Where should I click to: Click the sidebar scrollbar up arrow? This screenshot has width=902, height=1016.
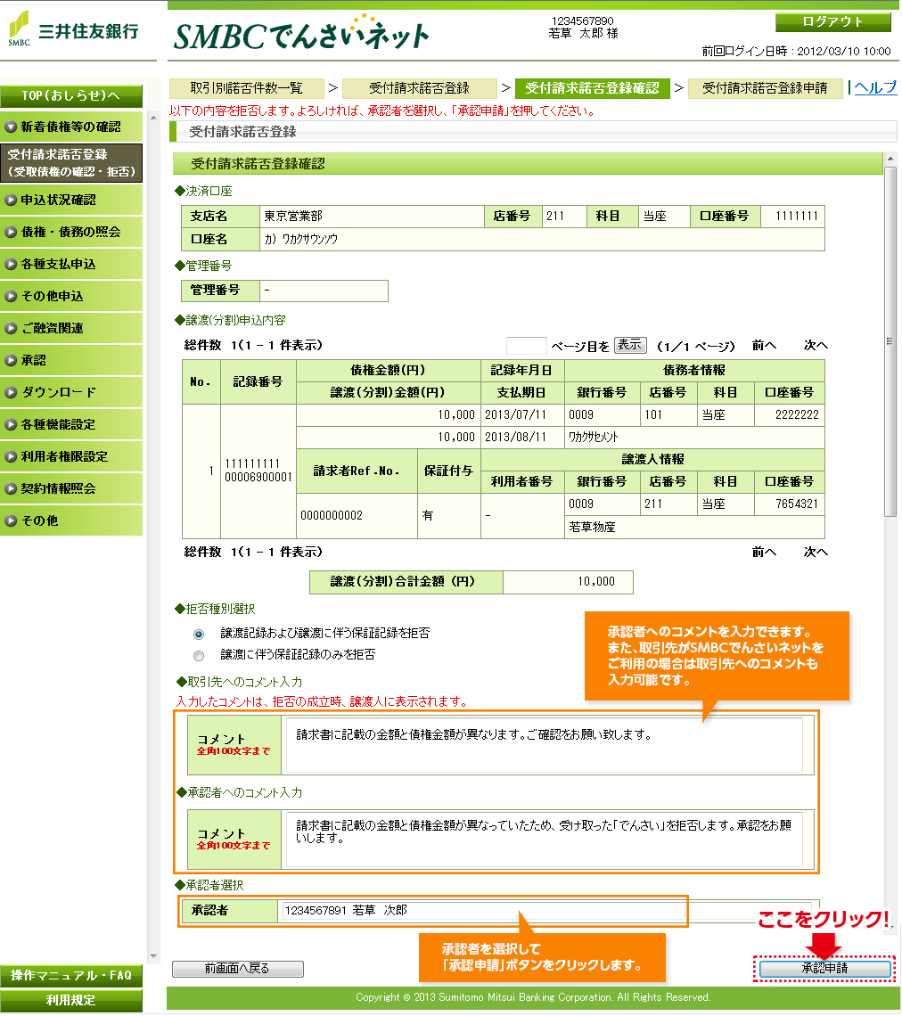153,118
